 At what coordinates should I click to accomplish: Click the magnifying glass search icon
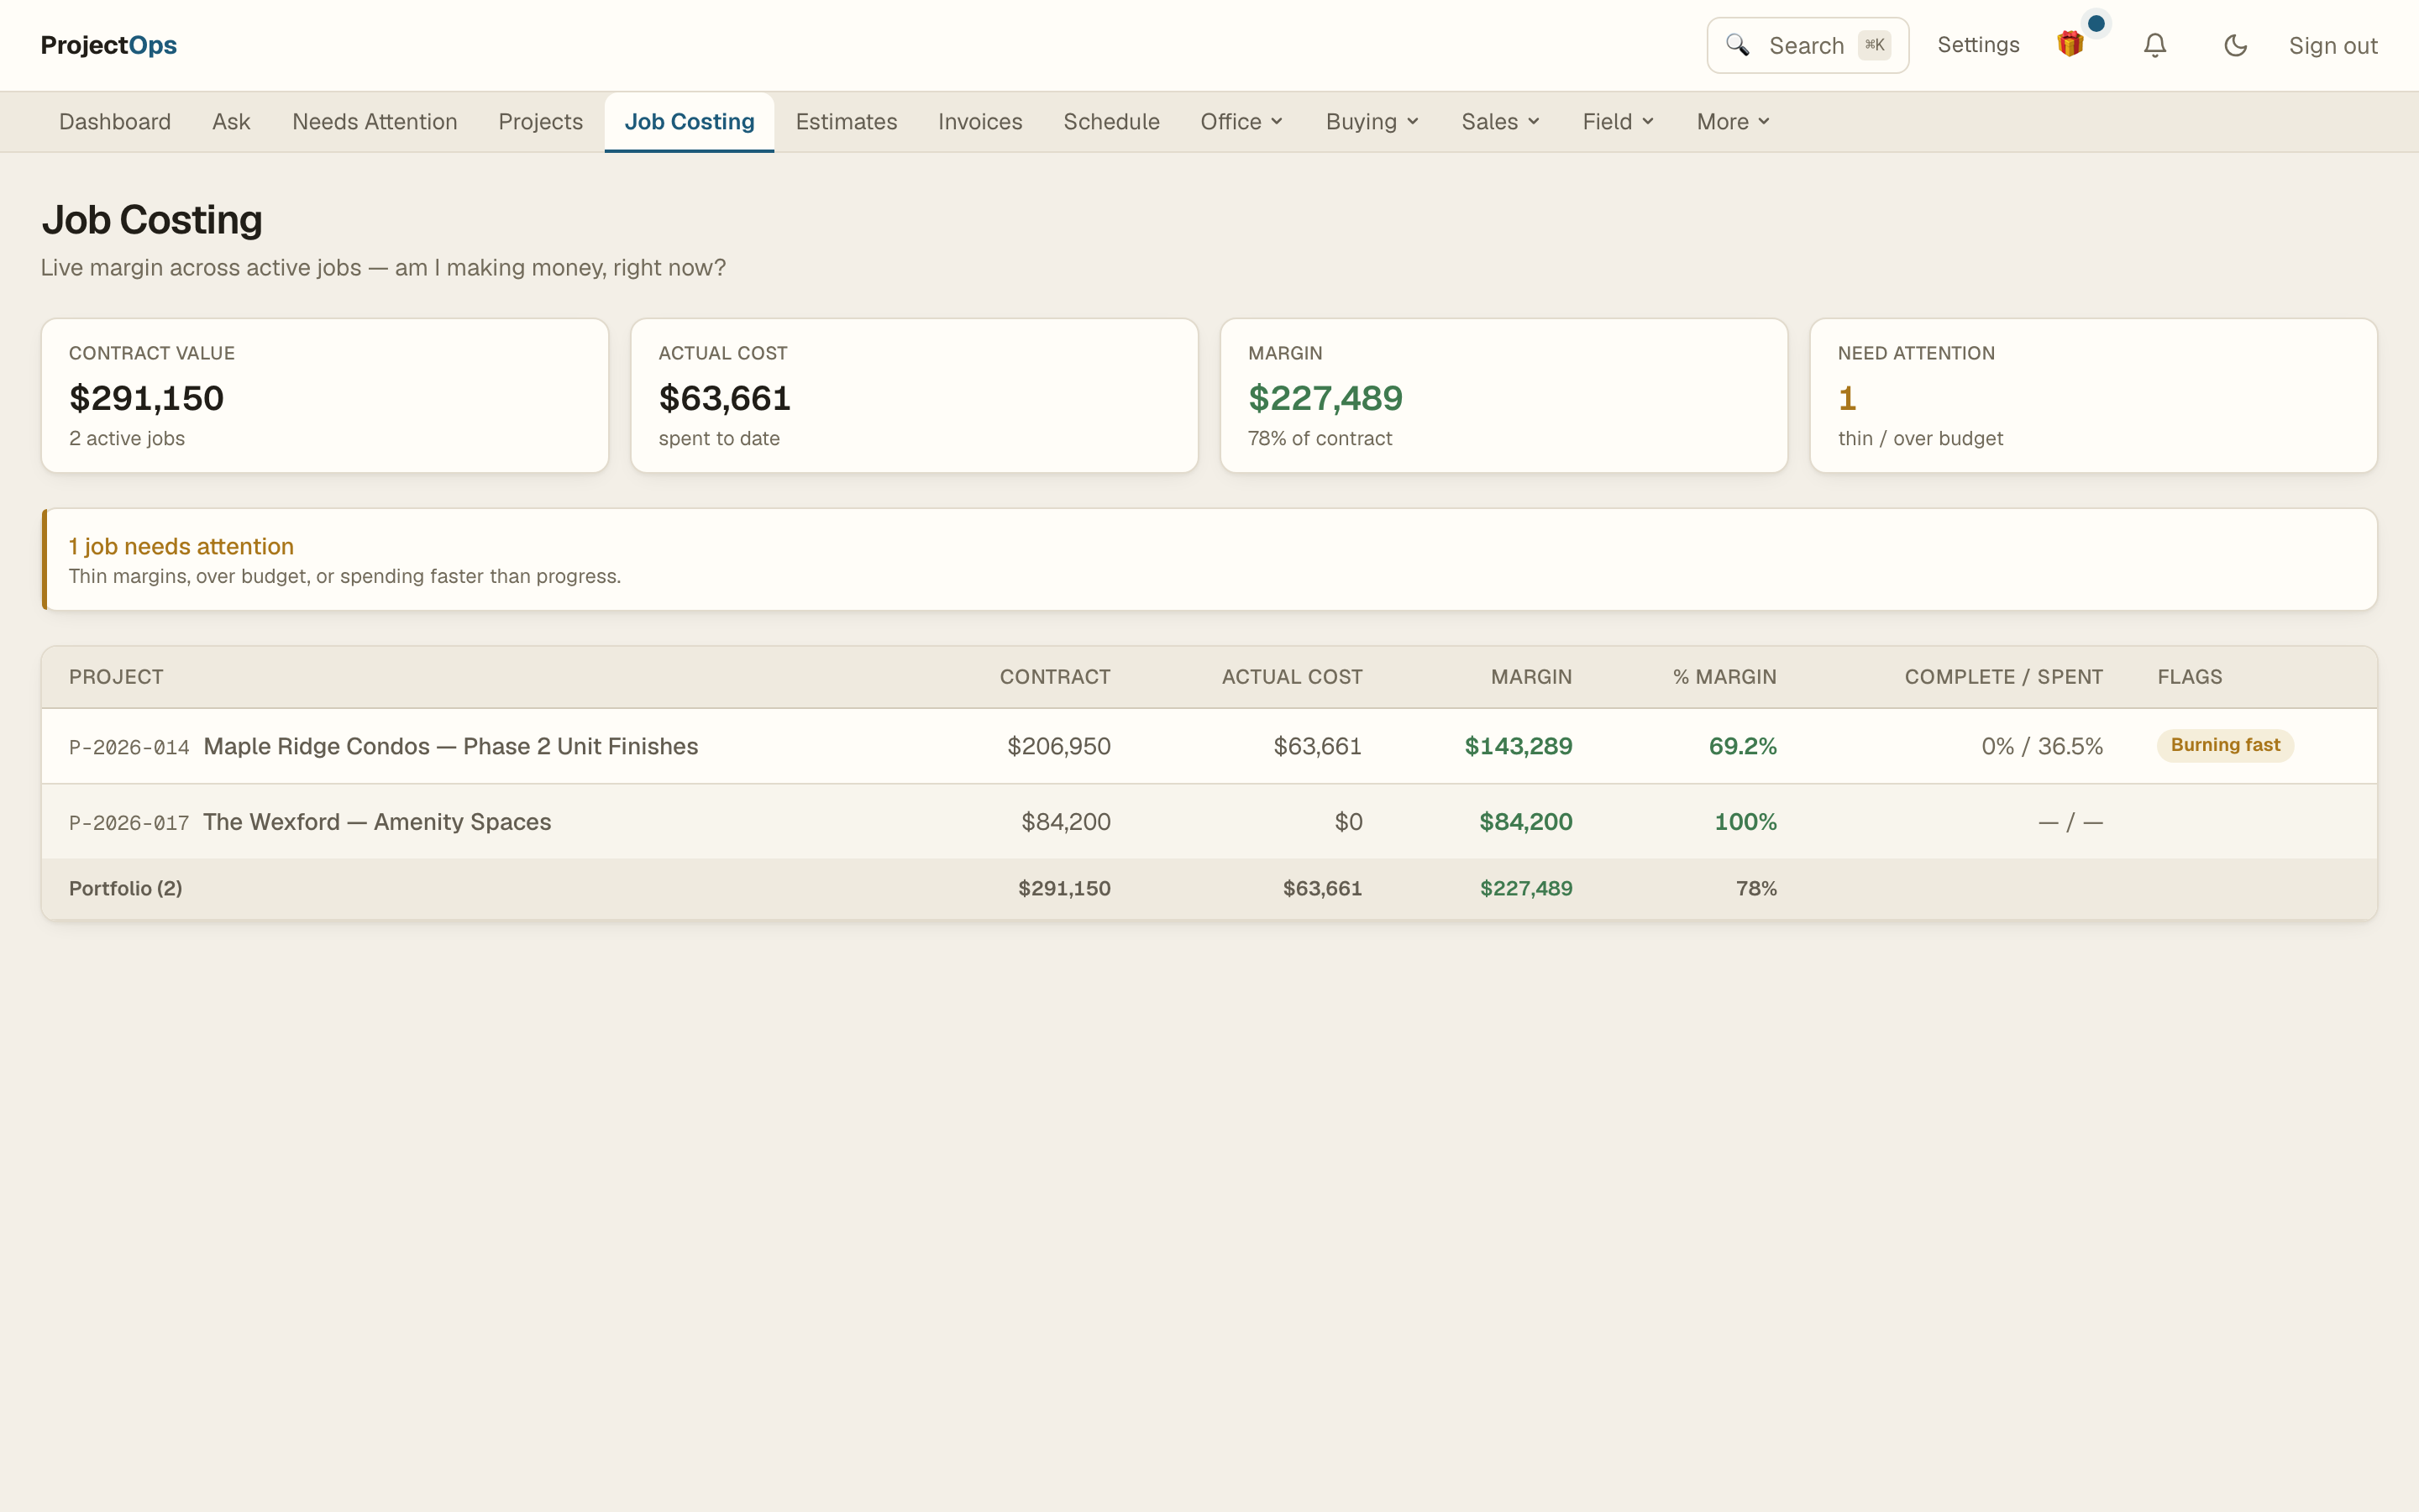(x=1737, y=45)
